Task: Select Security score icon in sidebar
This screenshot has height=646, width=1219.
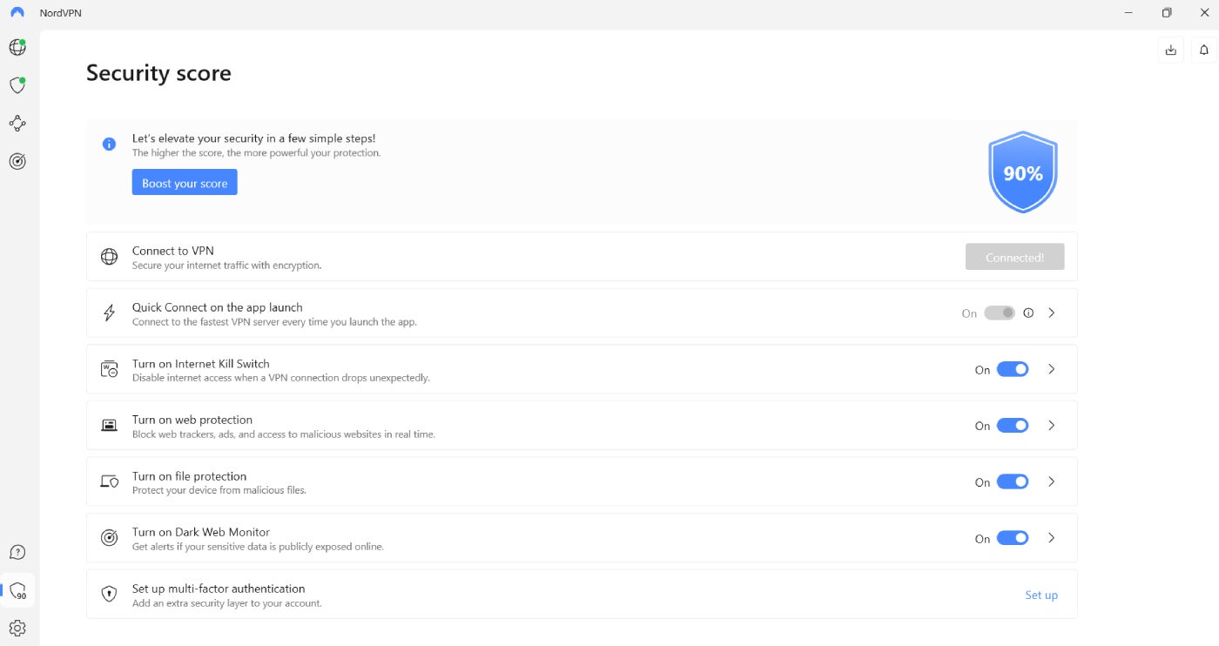Action: [17, 590]
